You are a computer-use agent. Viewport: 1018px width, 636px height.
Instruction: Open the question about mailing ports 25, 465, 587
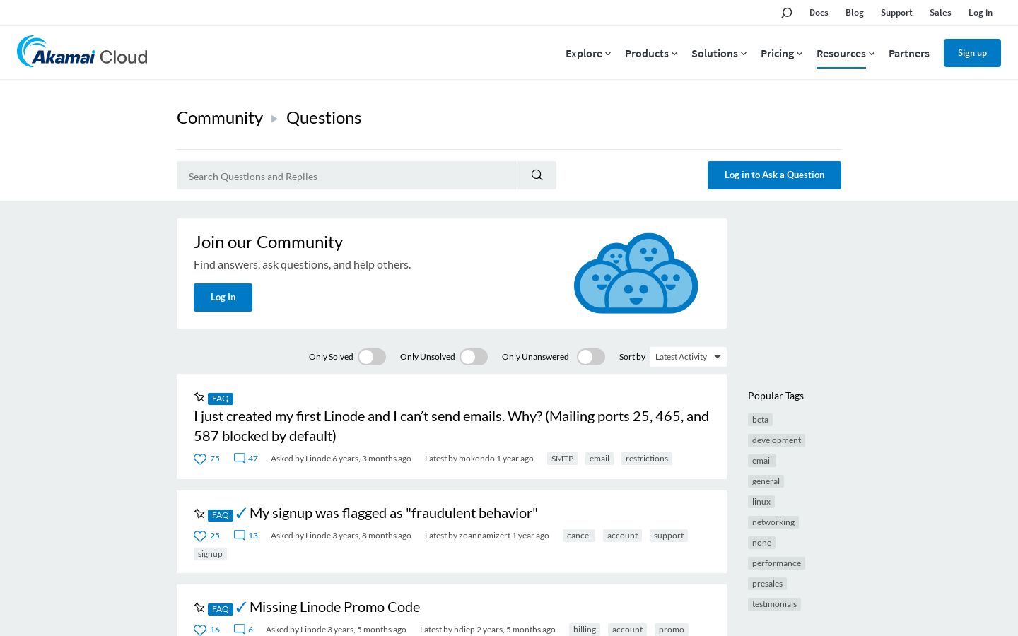coord(451,426)
